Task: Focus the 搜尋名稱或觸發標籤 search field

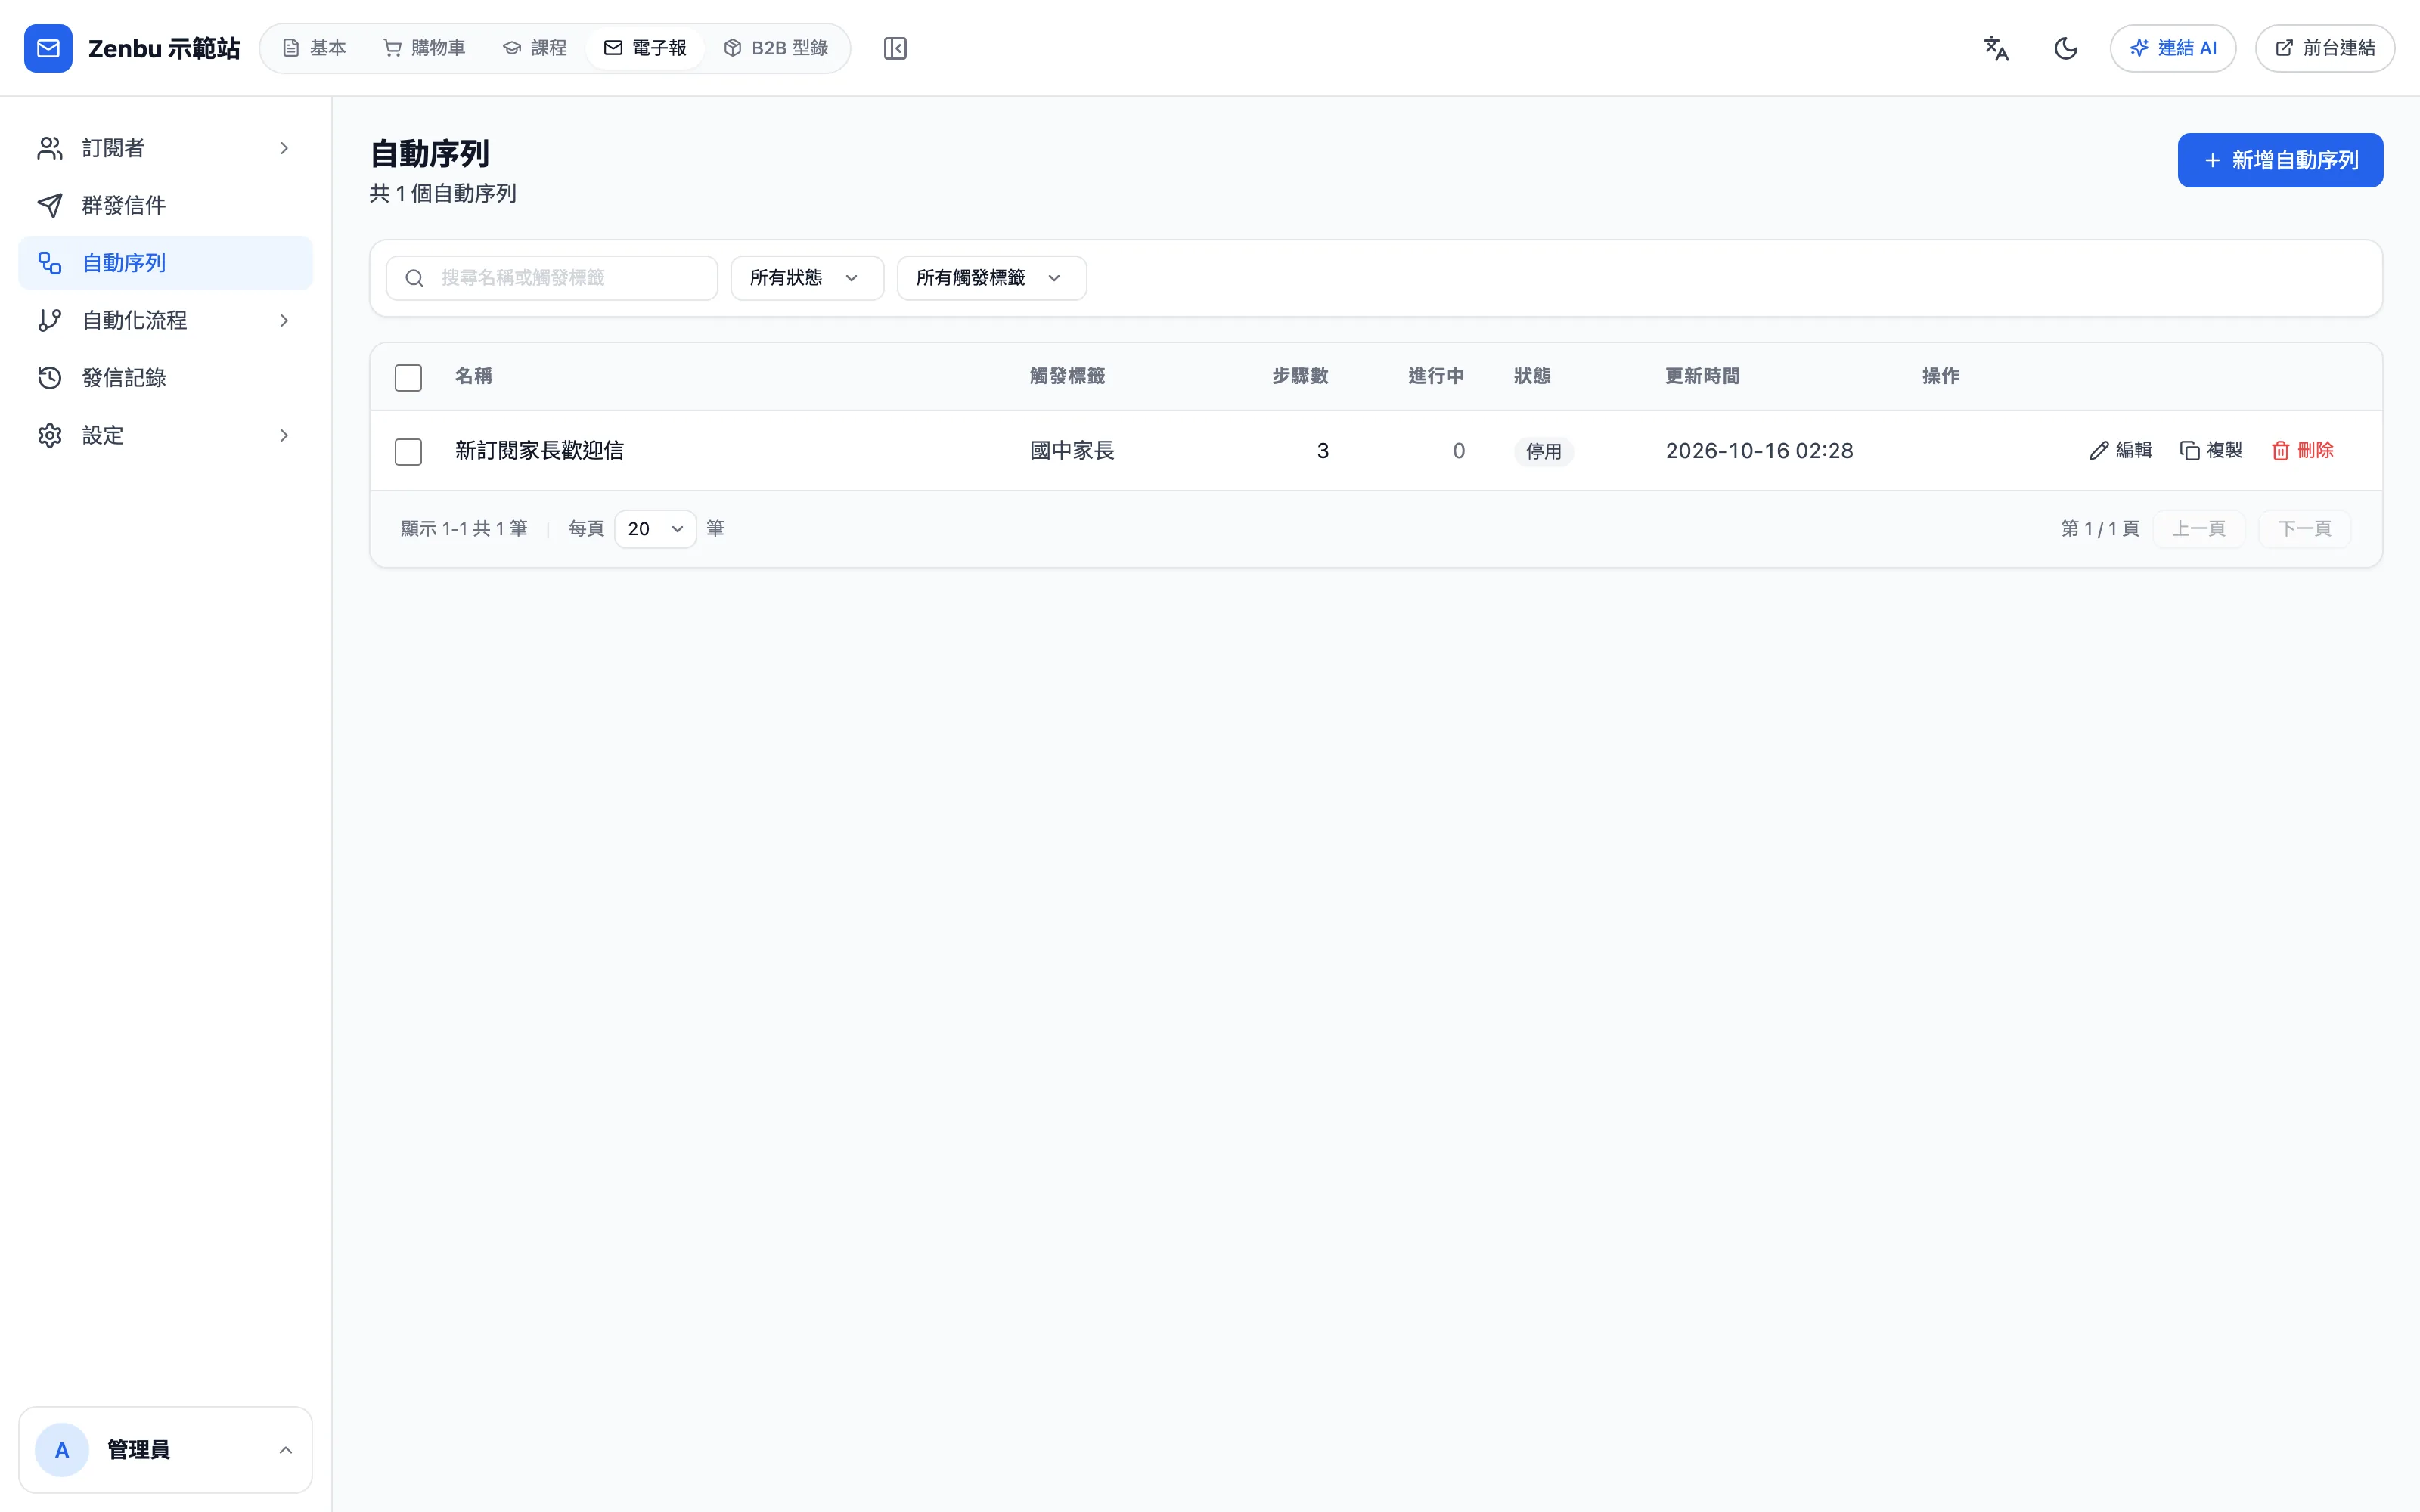Action: pos(552,278)
